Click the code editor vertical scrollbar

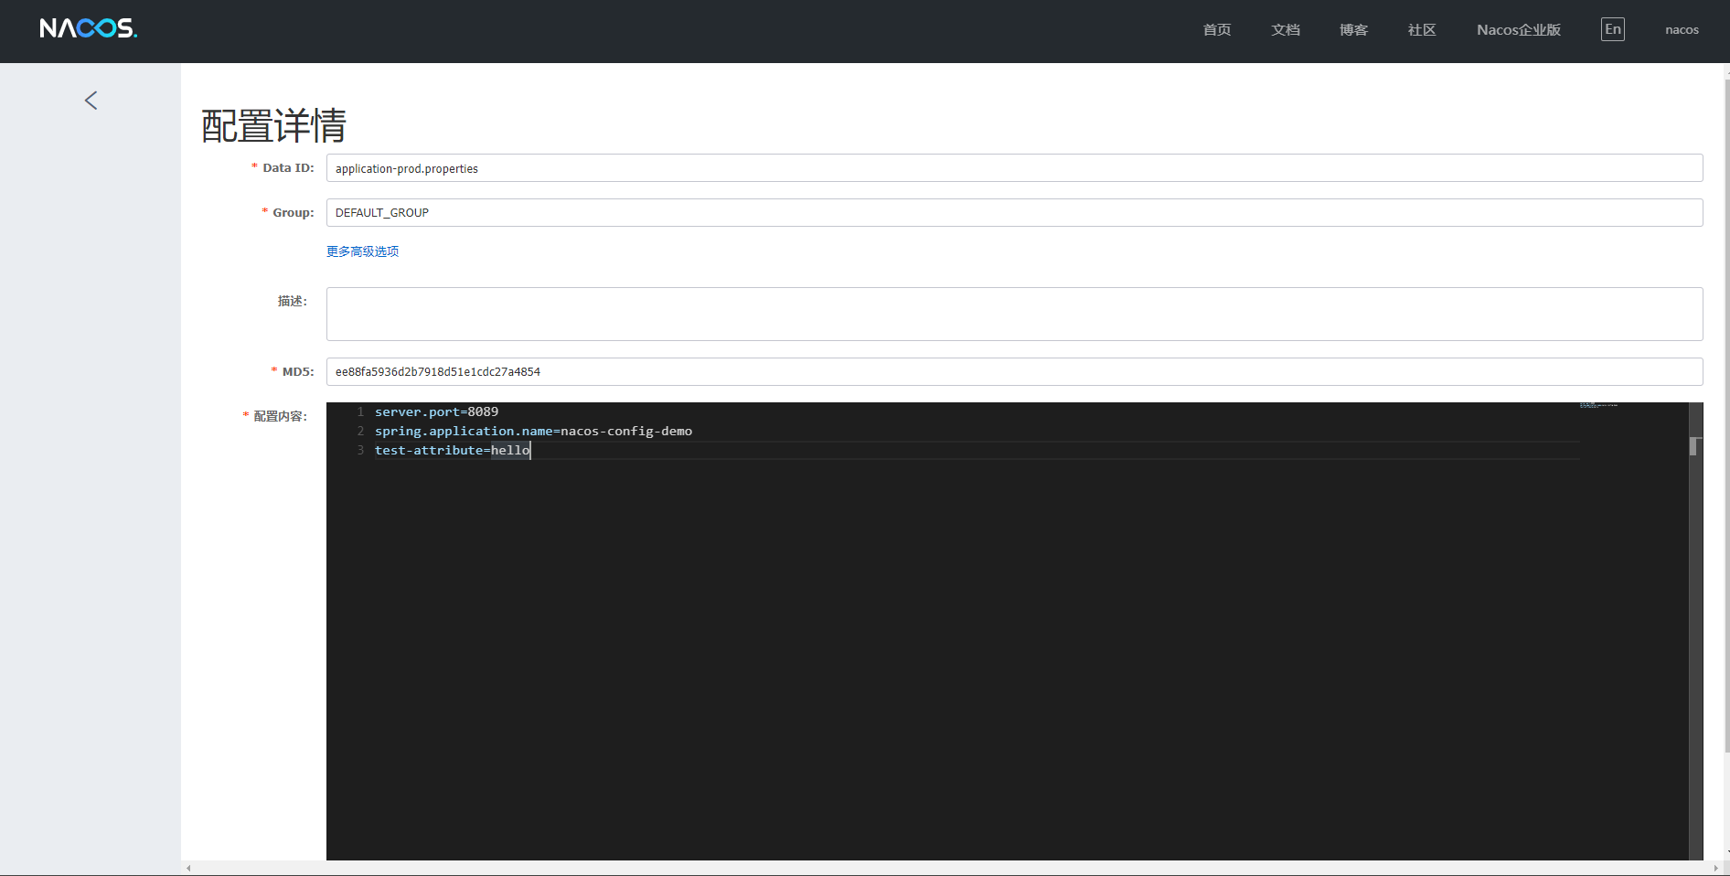pyautogui.click(x=1696, y=631)
